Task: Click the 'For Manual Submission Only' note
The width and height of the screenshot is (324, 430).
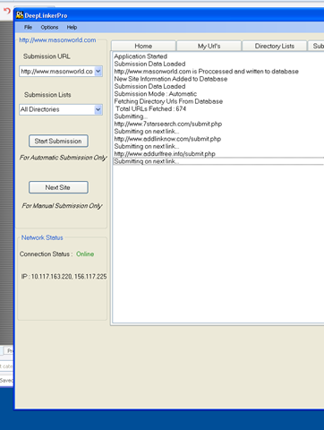Action: click(x=62, y=206)
